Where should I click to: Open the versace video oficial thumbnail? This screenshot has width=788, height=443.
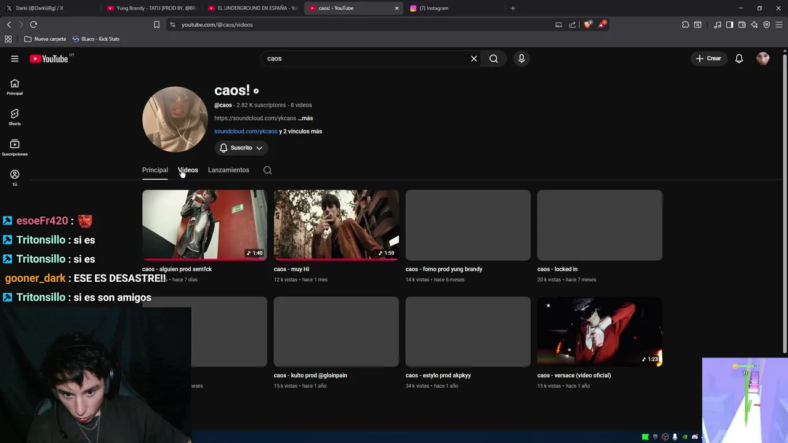pos(600,332)
